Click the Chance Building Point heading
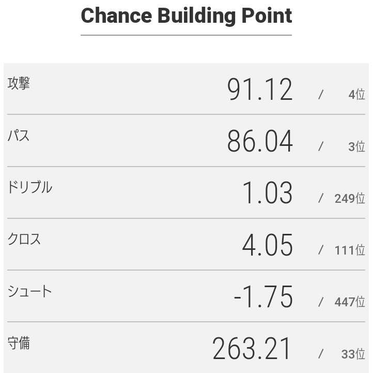 (186, 16)
